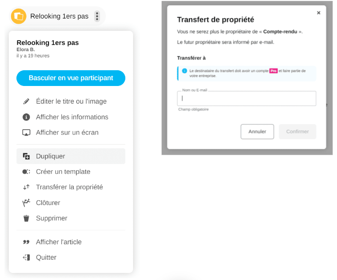Click the Nom ou E-mail input field
This screenshot has height=280, width=337.
click(x=247, y=98)
